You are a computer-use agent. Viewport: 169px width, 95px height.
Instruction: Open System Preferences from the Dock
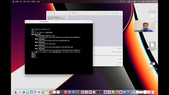coord(77,92)
